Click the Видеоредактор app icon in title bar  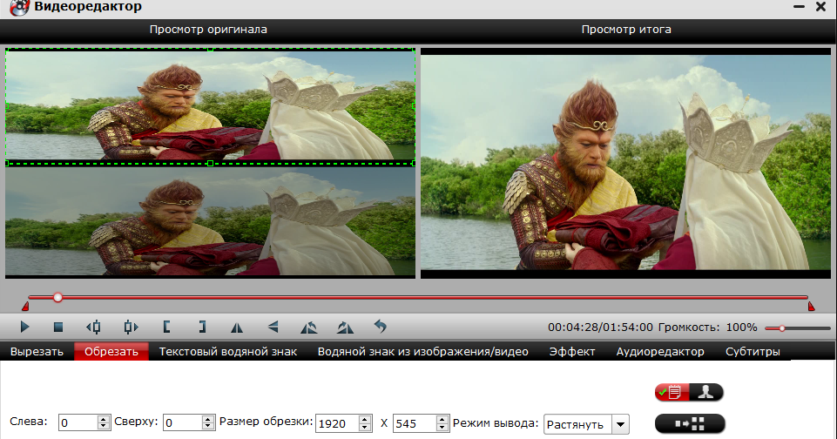(x=19, y=8)
